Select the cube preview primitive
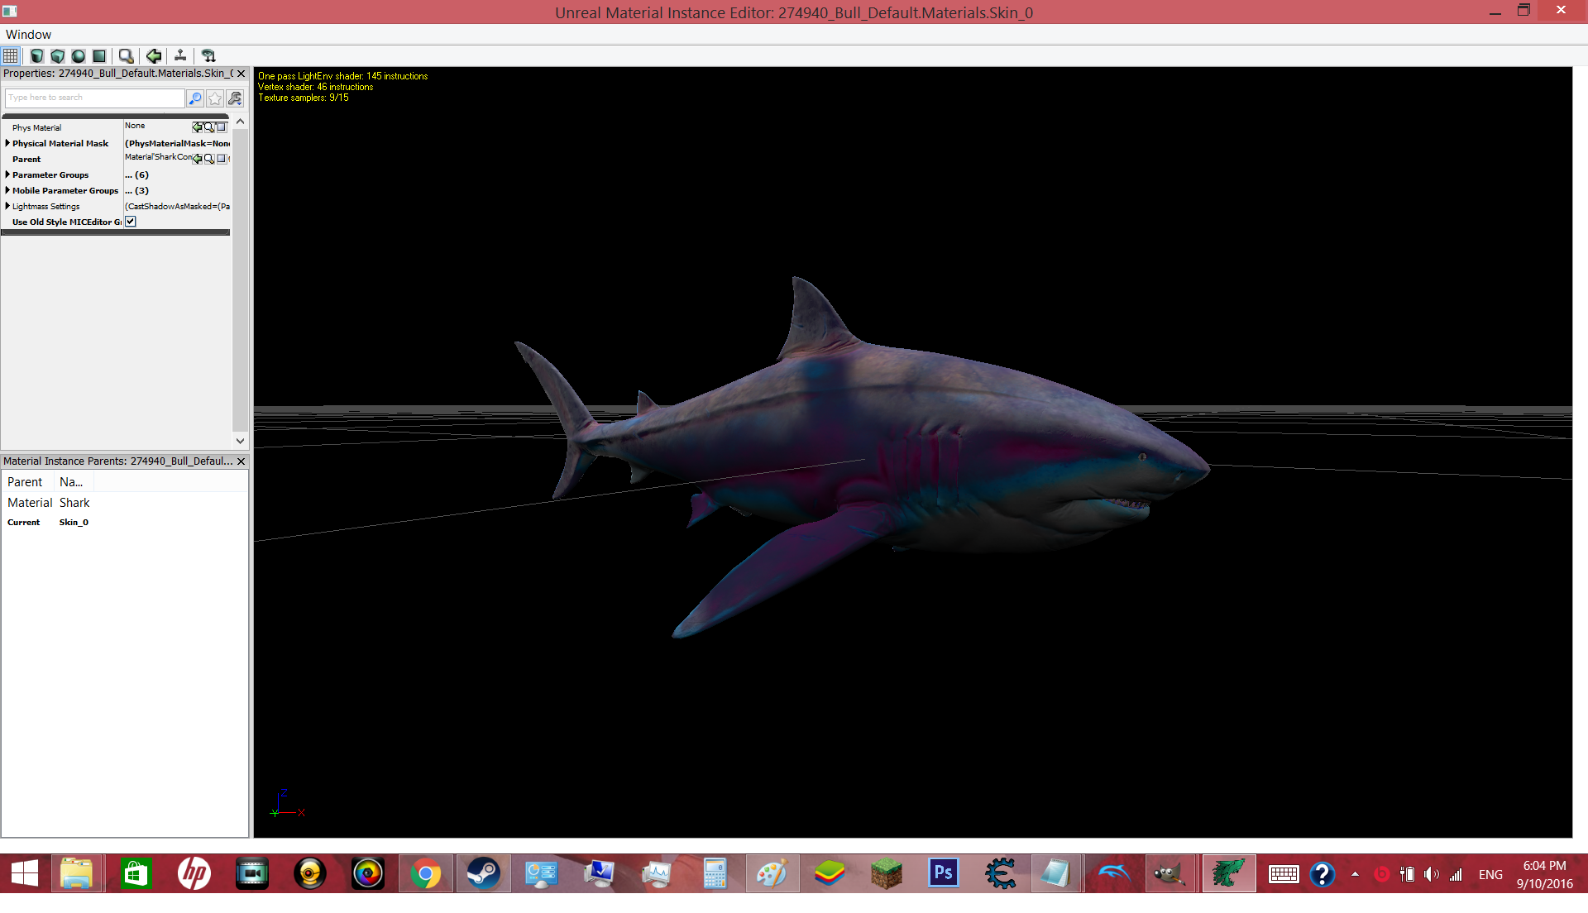The height and width of the screenshot is (913, 1588). [58, 56]
